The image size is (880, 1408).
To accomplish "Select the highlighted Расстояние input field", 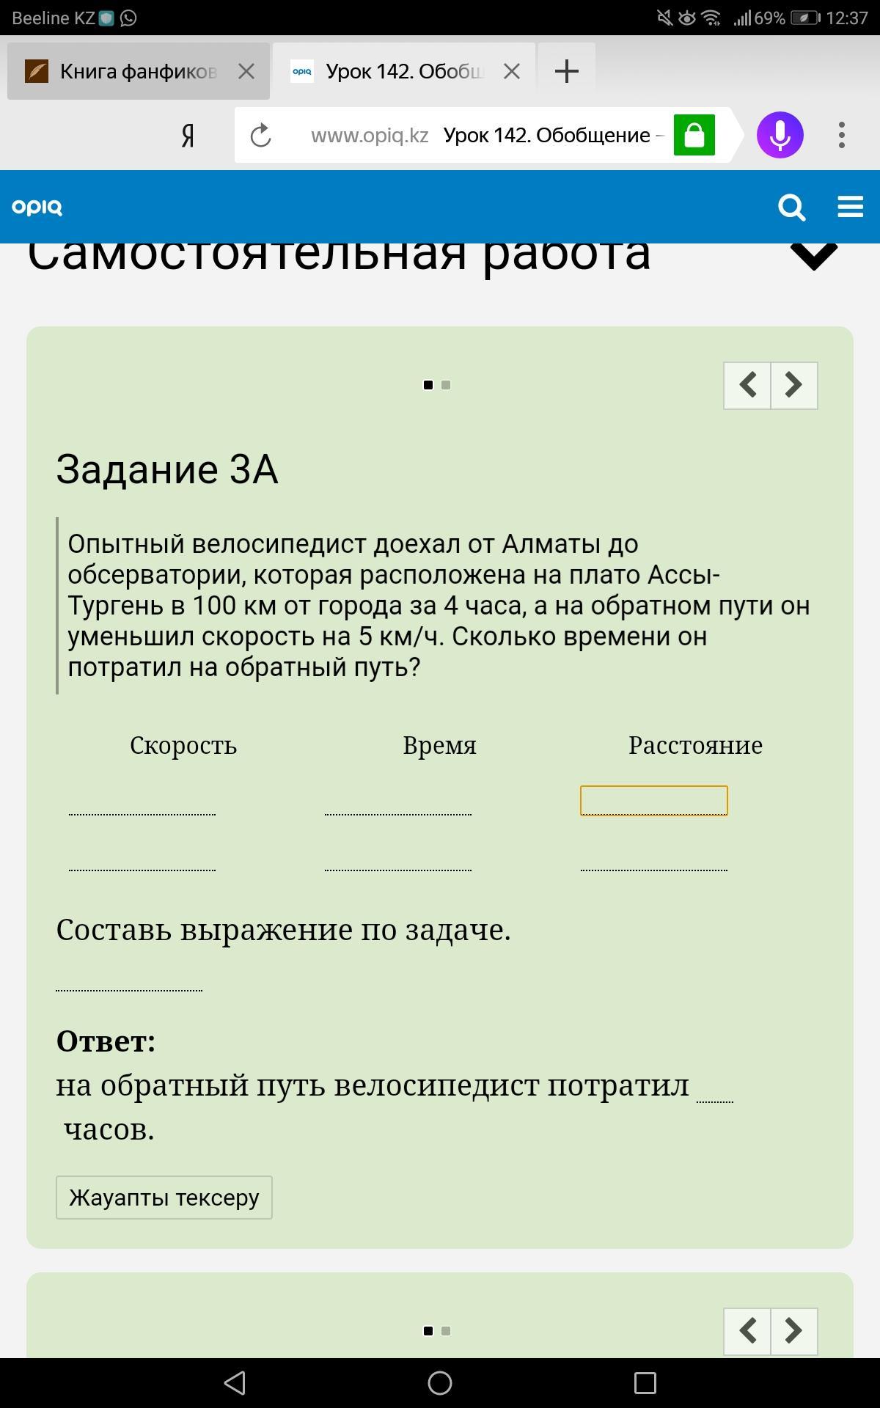I will coord(654,800).
